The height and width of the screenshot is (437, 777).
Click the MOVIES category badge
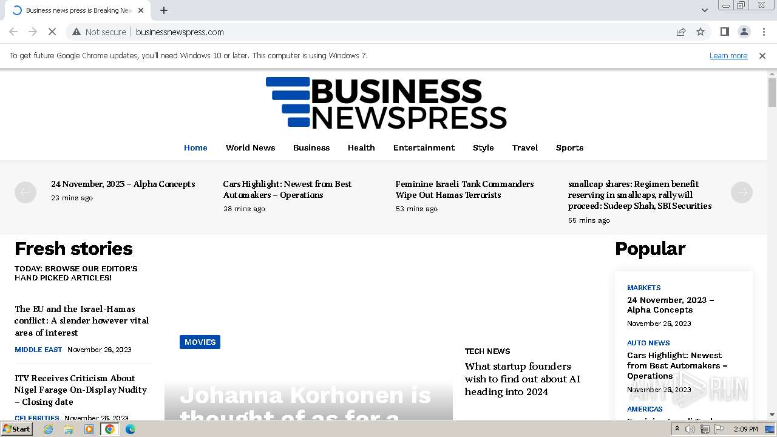[200, 342]
